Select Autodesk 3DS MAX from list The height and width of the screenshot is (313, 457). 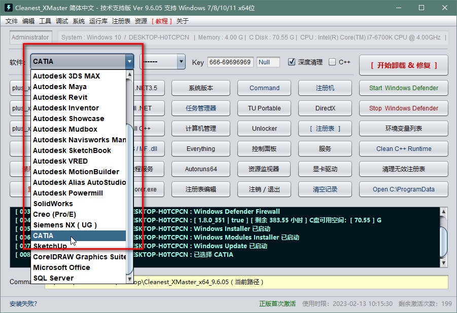(79, 76)
